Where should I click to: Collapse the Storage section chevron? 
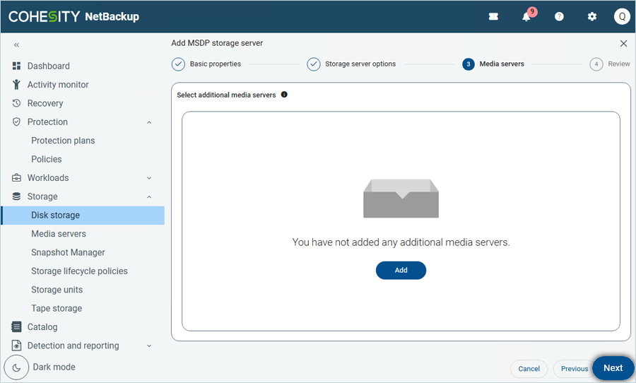click(149, 196)
